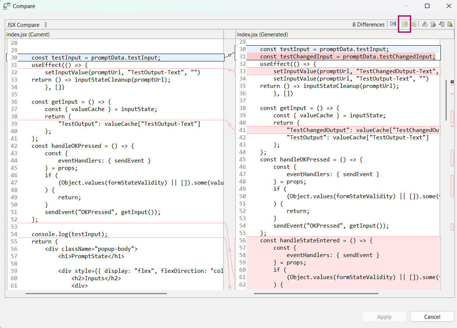
Task: Click the '<div className="popup-body">' line
Action: click(x=91, y=249)
